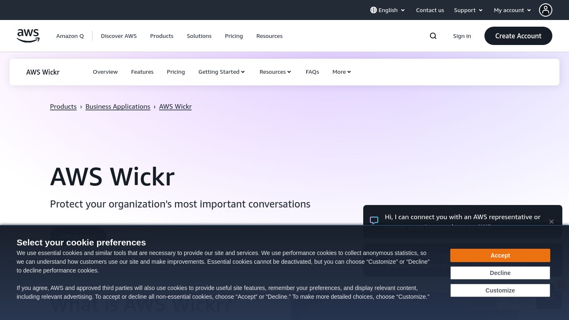This screenshot has width=569, height=320.
Task: Click the globe language icon
Action: [x=374, y=10]
